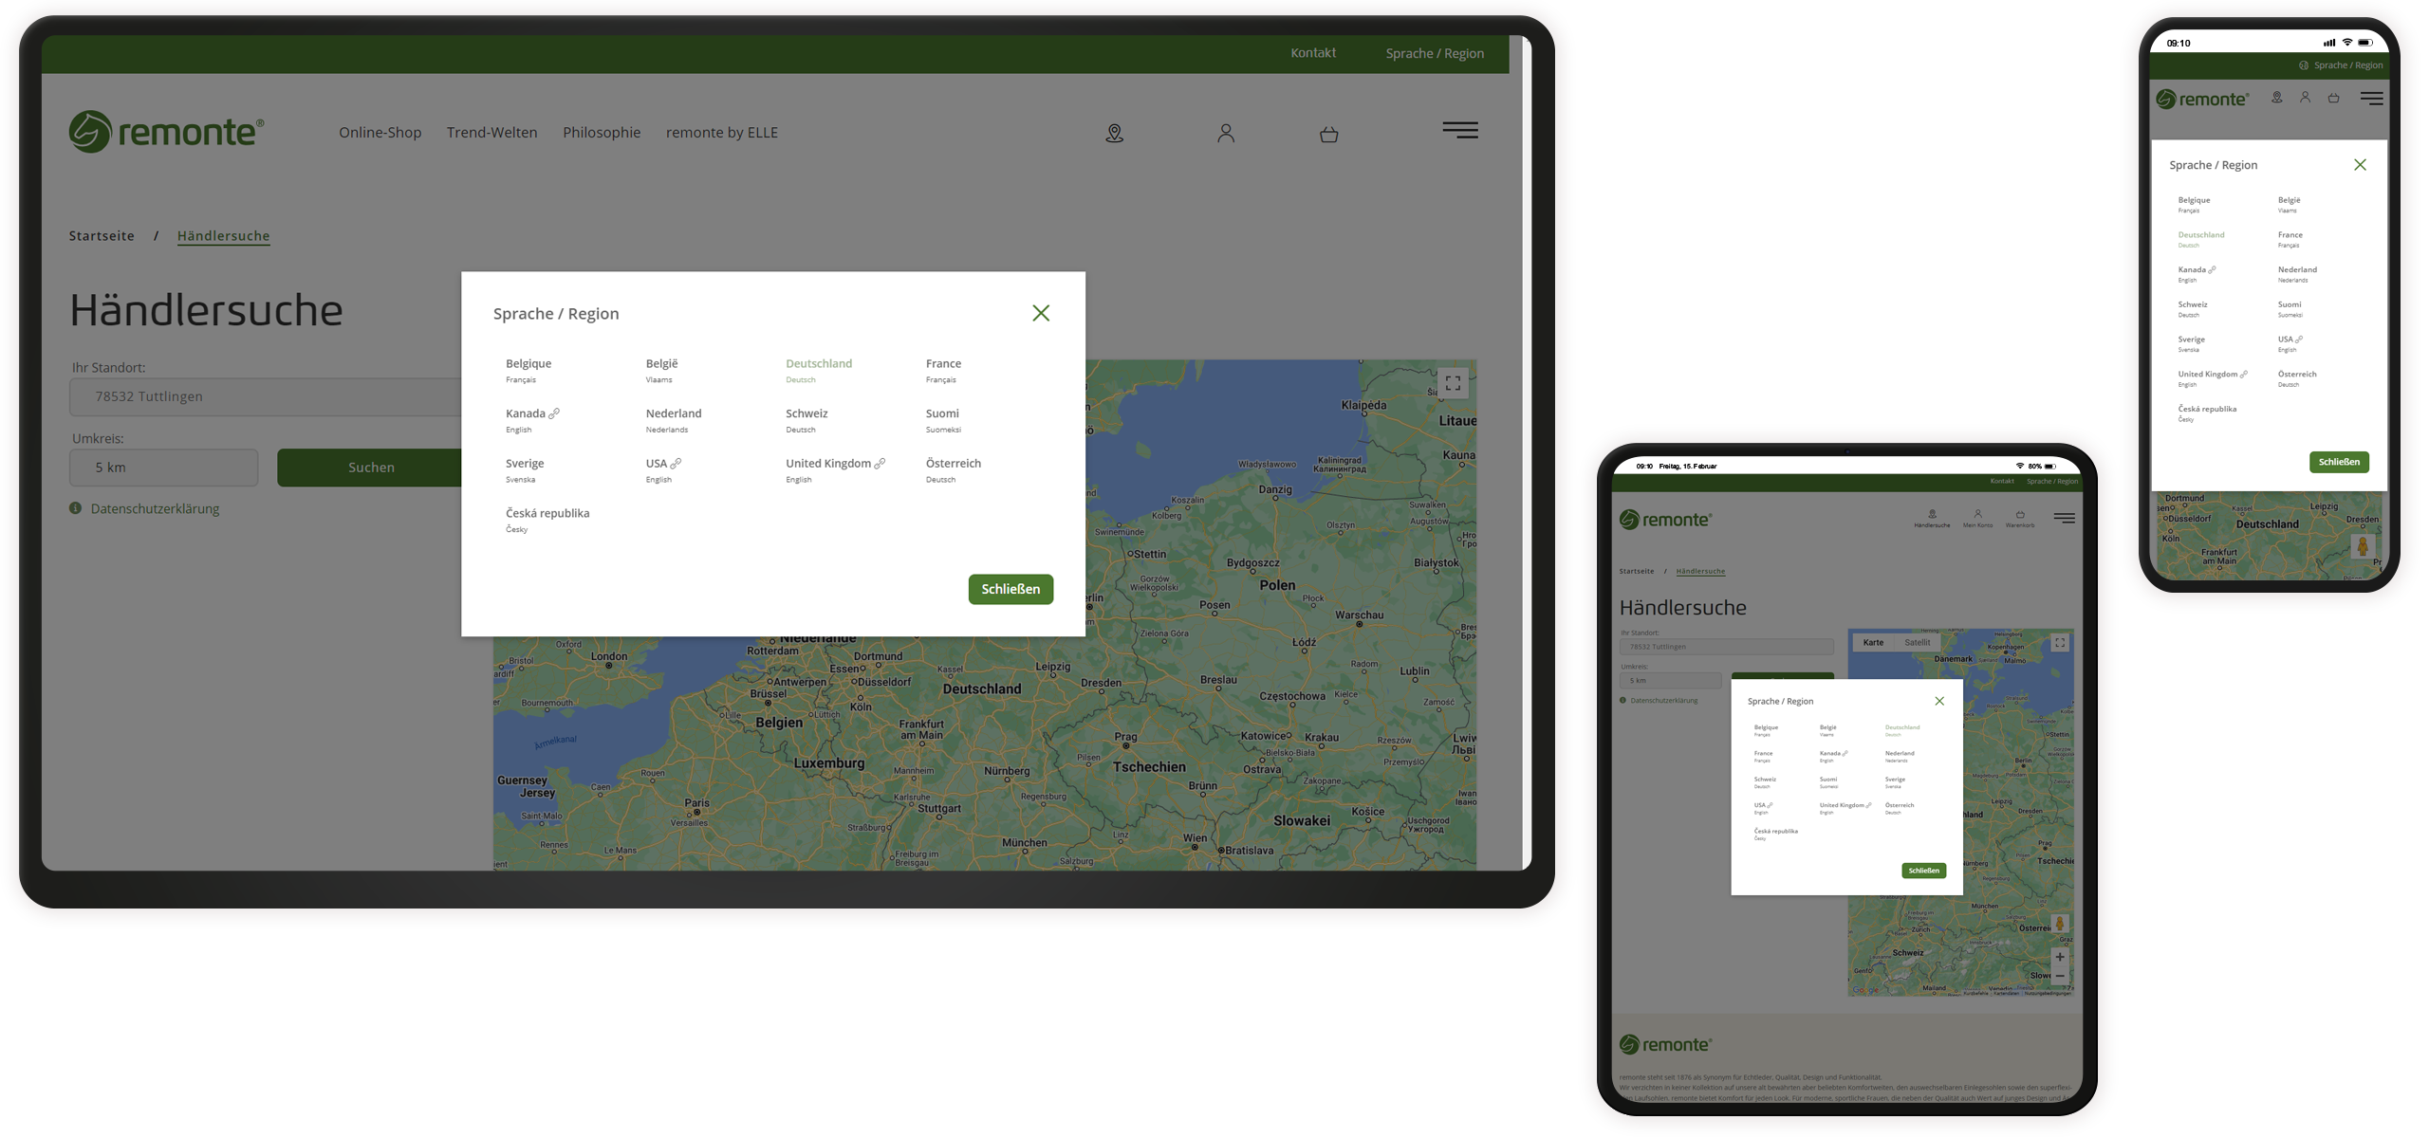This screenshot has width=2429, height=1138.
Task: Click the Suchen button
Action: [x=371, y=467]
